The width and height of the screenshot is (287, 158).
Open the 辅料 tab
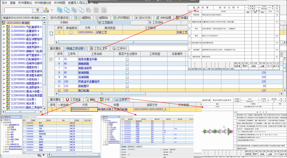(x=91, y=100)
